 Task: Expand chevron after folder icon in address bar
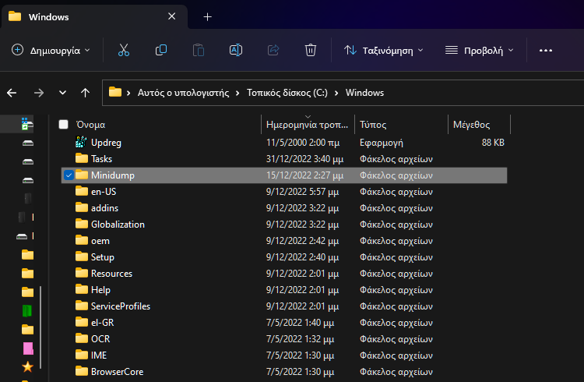tap(128, 93)
